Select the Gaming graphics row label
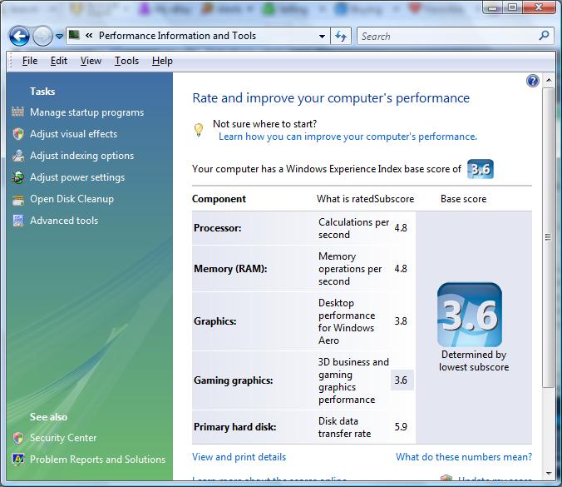The image size is (562, 487). point(234,380)
